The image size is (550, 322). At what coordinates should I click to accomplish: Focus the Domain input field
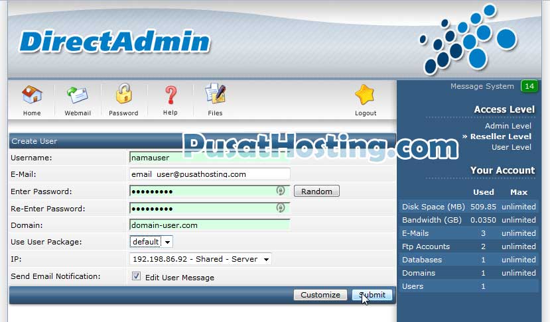click(210, 225)
